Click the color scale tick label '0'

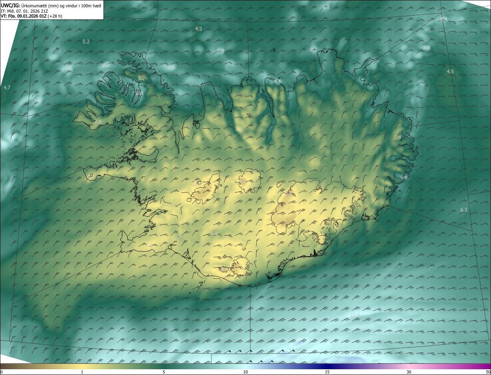[x=2, y=372]
